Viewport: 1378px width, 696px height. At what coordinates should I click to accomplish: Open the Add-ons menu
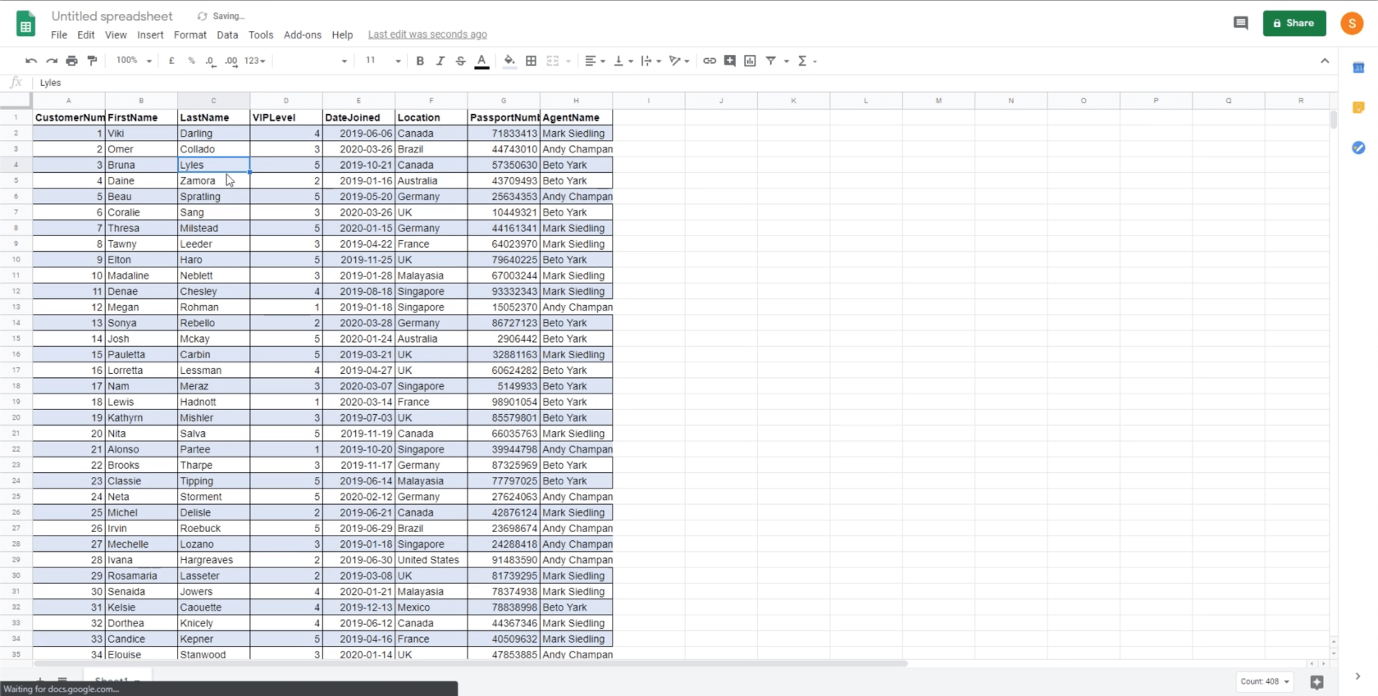303,34
